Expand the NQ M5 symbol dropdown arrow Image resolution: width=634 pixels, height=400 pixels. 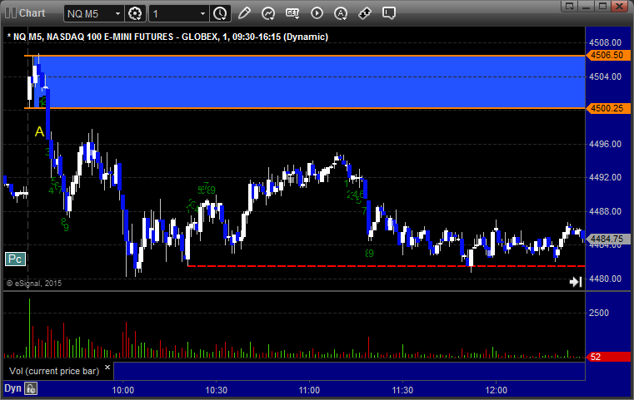[x=117, y=14]
